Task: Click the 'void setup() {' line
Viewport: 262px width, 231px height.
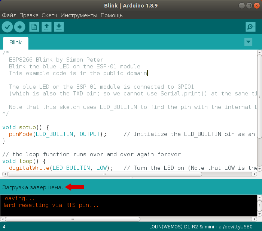Action: pyautogui.click(x=26, y=127)
